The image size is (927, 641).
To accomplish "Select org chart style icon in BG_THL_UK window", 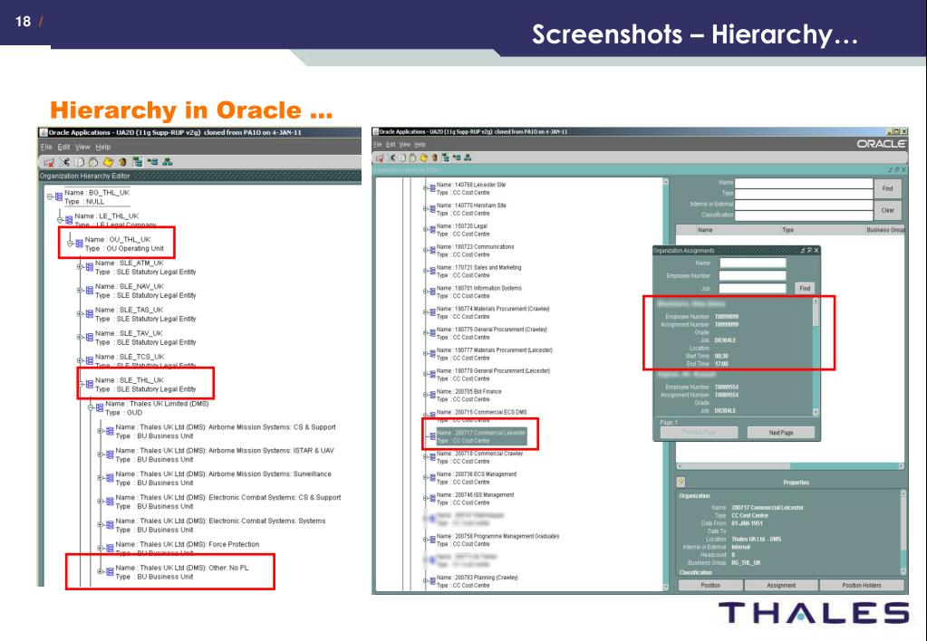I will 168,162.
